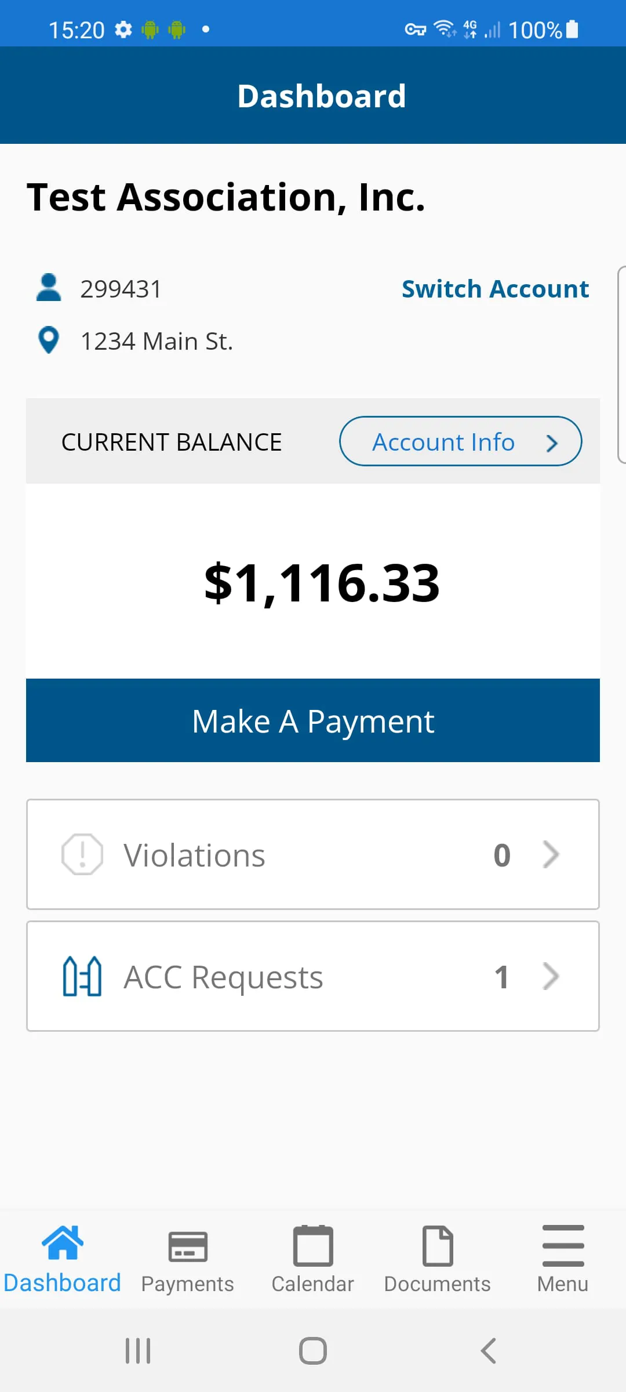Expand Violations row chevron
Screen dimensions: 626x1392
[551, 854]
